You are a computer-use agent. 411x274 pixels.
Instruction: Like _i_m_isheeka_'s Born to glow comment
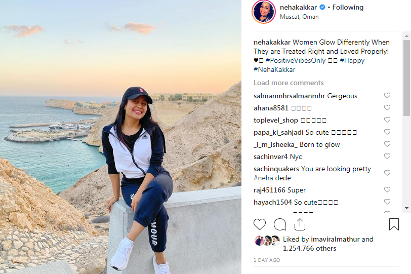387,144
